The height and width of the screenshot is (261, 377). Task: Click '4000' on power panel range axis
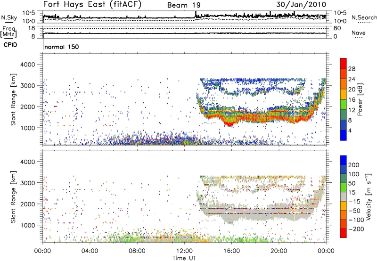28,65
